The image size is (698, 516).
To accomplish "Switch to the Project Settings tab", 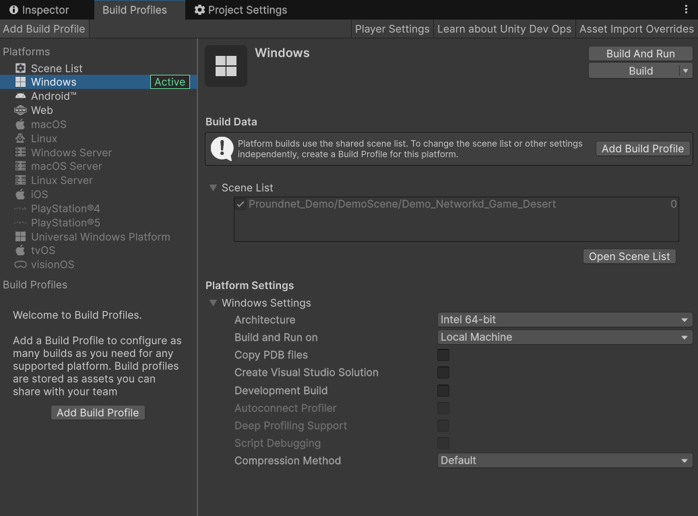I will tap(241, 10).
